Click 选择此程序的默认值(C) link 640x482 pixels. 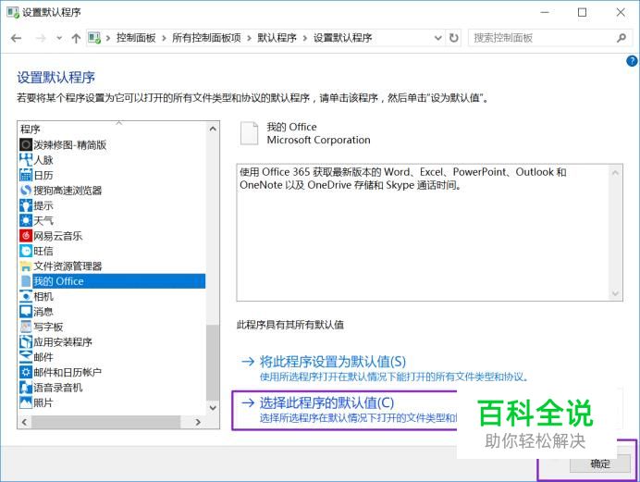tap(327, 402)
